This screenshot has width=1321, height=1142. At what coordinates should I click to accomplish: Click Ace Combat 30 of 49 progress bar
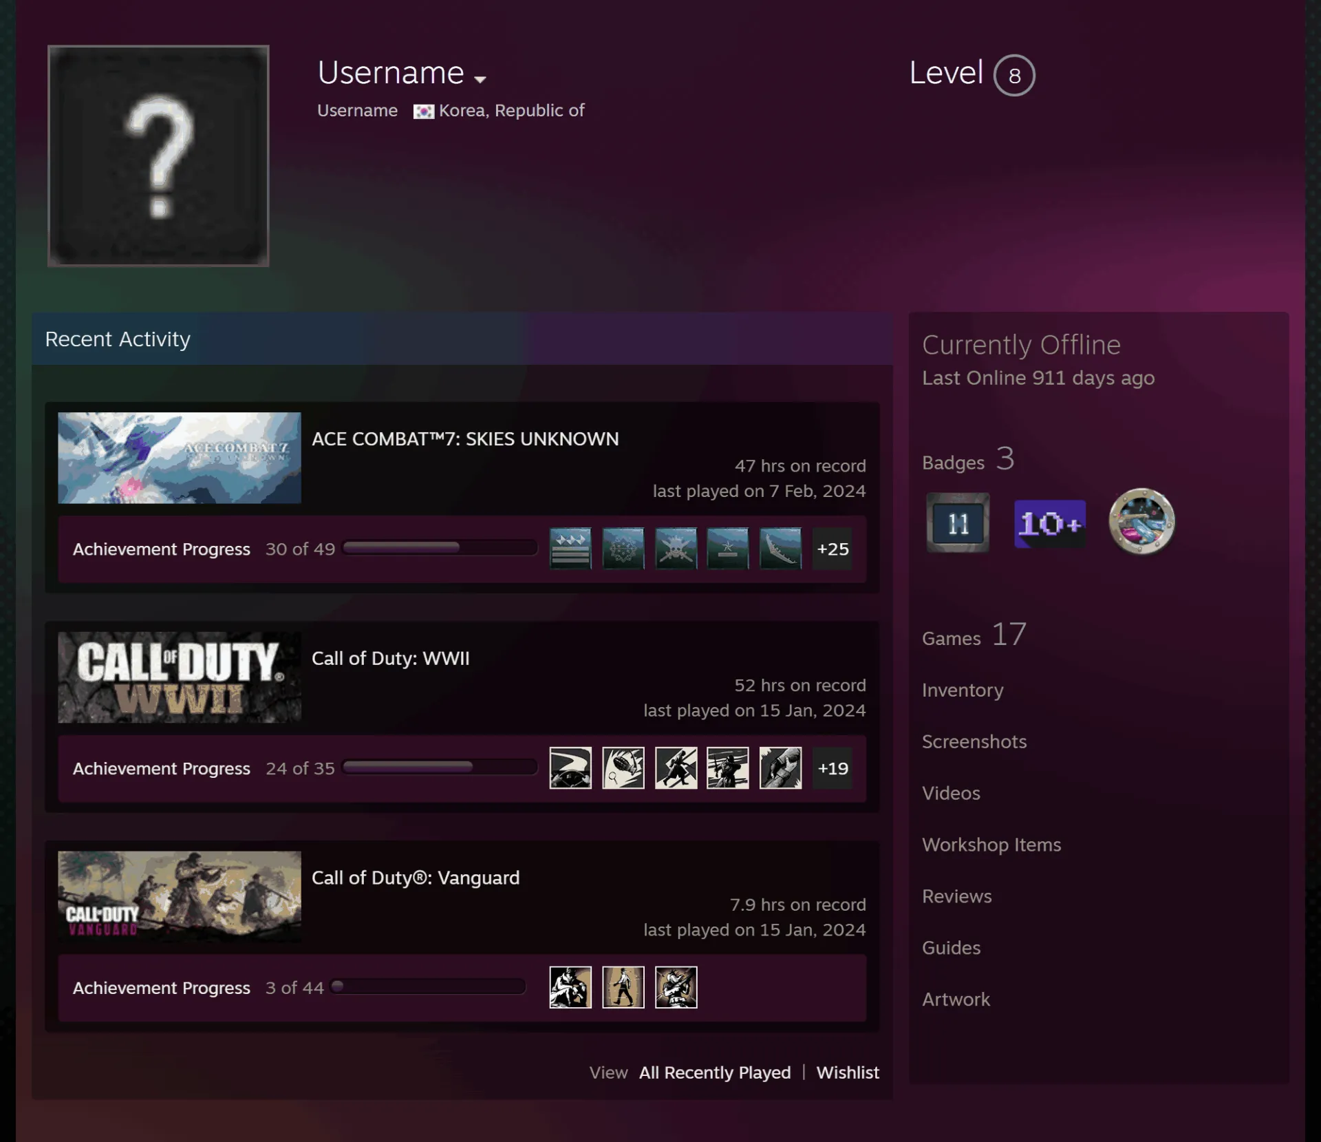click(440, 548)
